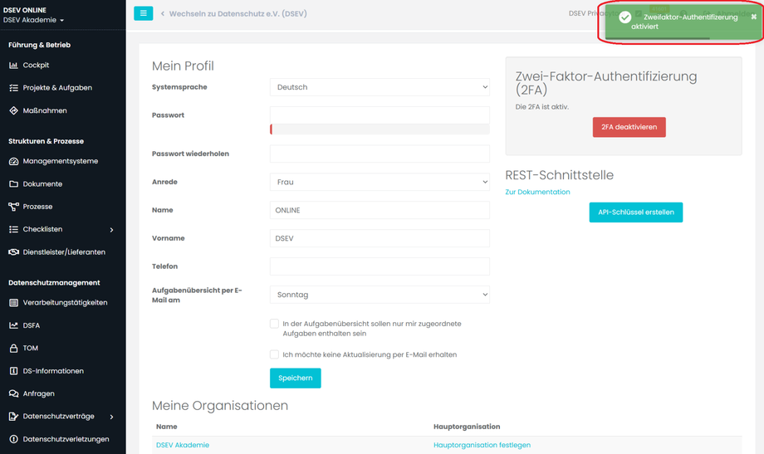Click the Prozesse flow icon
This screenshot has width=764, height=454.
[x=13, y=207]
